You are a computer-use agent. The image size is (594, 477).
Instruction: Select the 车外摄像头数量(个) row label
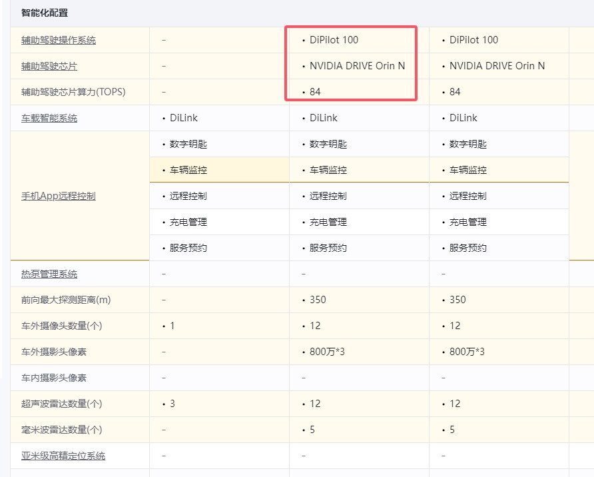pos(61,326)
